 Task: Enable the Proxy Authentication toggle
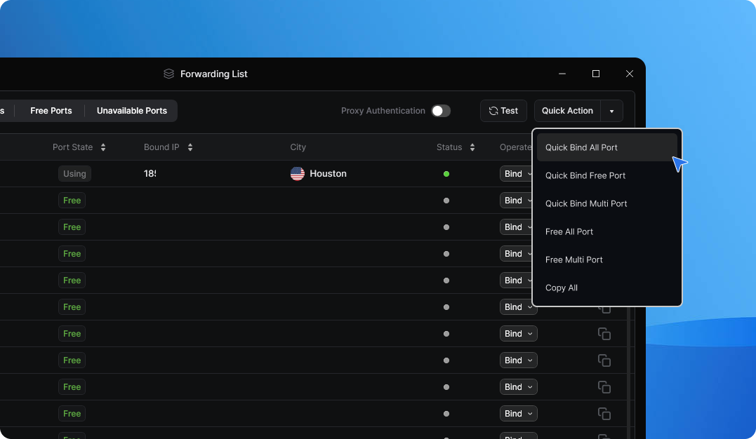pos(441,111)
